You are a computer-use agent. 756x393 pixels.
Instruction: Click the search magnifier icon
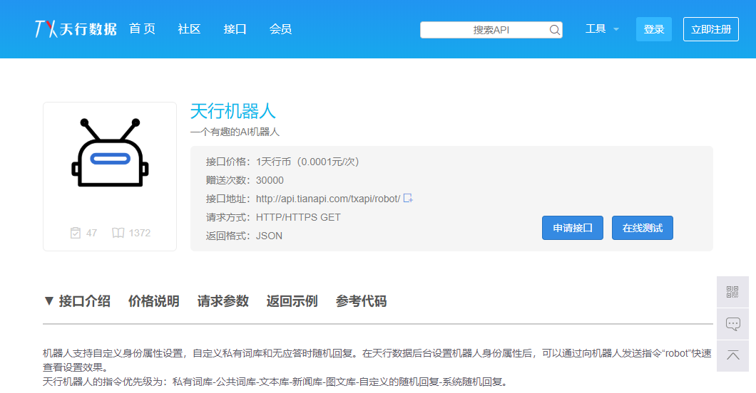tap(554, 30)
